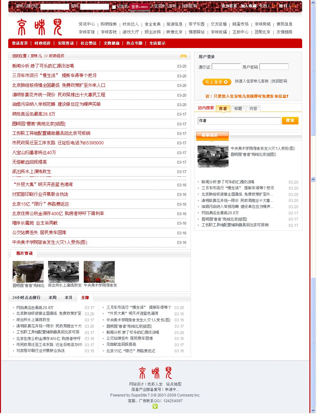317x418 pixels.
Task: Switch the ranking panel to the 全部 tab
Action: (85, 298)
